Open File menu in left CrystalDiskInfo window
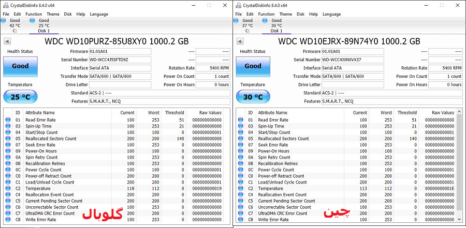This screenshot has width=466, height=228. point(6,14)
